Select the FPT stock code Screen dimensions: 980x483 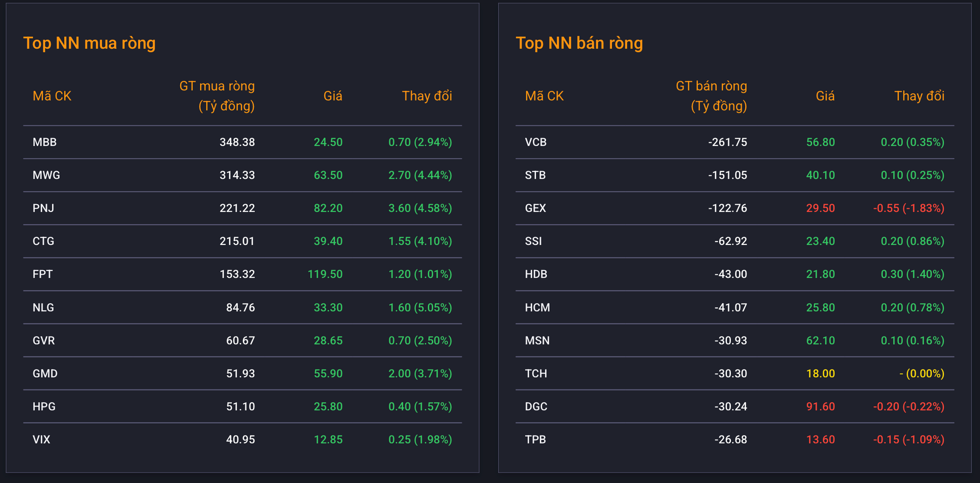coord(42,274)
